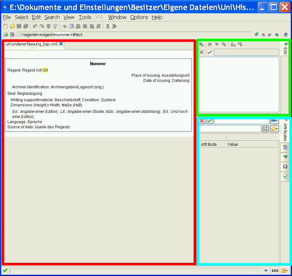The width and height of the screenshot is (292, 276).
Task: Click the gray left-arrow previous sibling icon
Action: click(269, 35)
